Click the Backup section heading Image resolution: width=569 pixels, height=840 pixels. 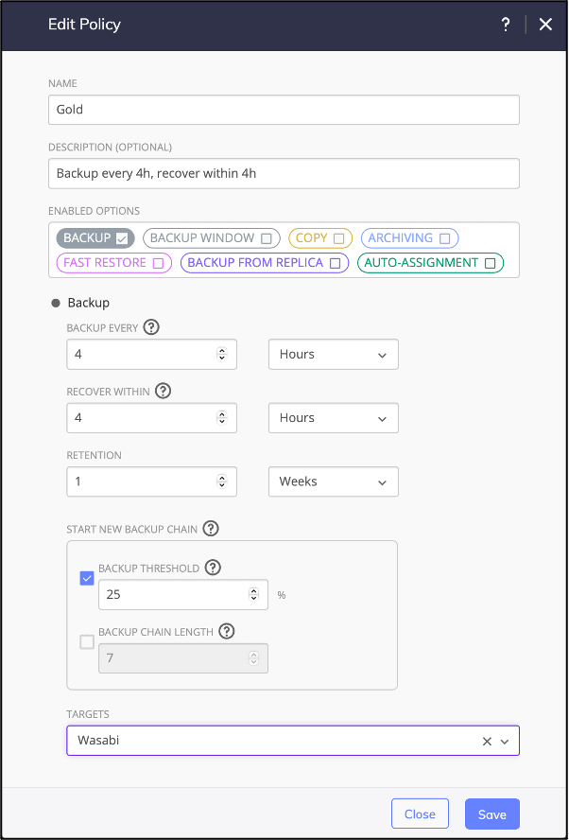coord(88,303)
